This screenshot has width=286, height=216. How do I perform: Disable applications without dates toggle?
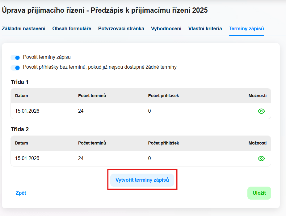(x=15, y=67)
